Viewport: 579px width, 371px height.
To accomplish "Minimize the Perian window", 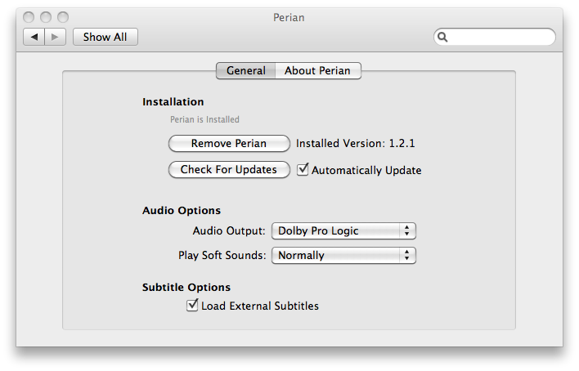I will pos(46,17).
